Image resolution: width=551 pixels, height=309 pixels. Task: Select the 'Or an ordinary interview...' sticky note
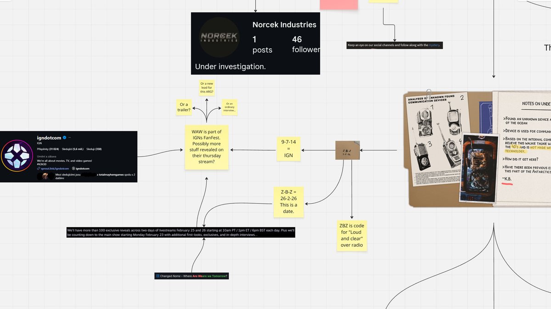coord(229,107)
